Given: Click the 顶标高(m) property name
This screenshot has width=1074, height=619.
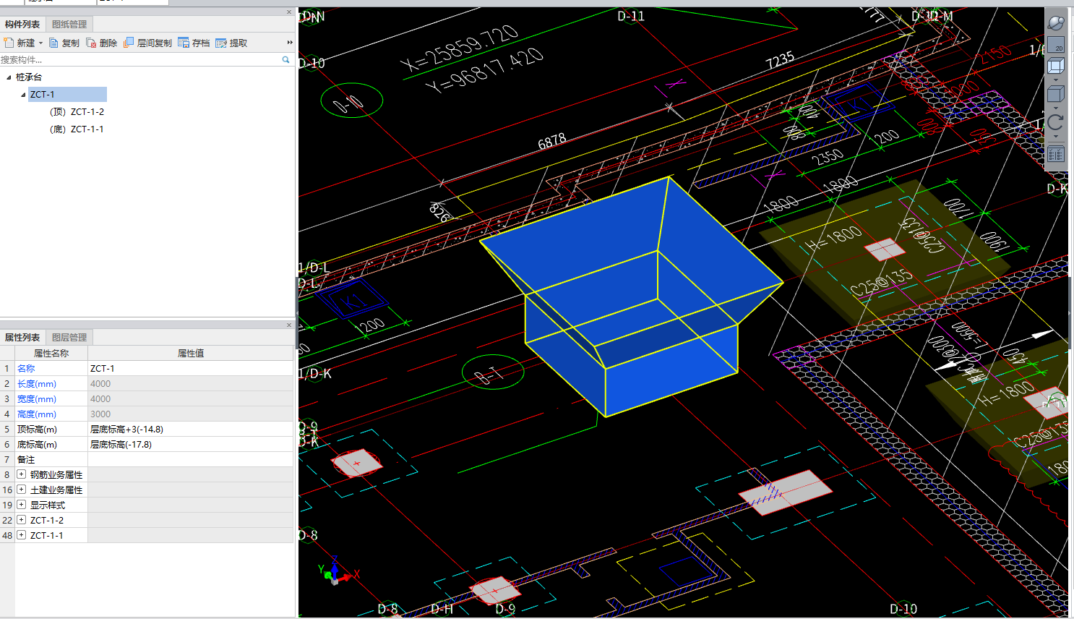Looking at the screenshot, I should (x=37, y=430).
